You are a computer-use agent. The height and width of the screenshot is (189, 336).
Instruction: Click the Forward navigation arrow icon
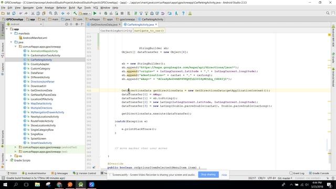pyautogui.click(x=68, y=13)
